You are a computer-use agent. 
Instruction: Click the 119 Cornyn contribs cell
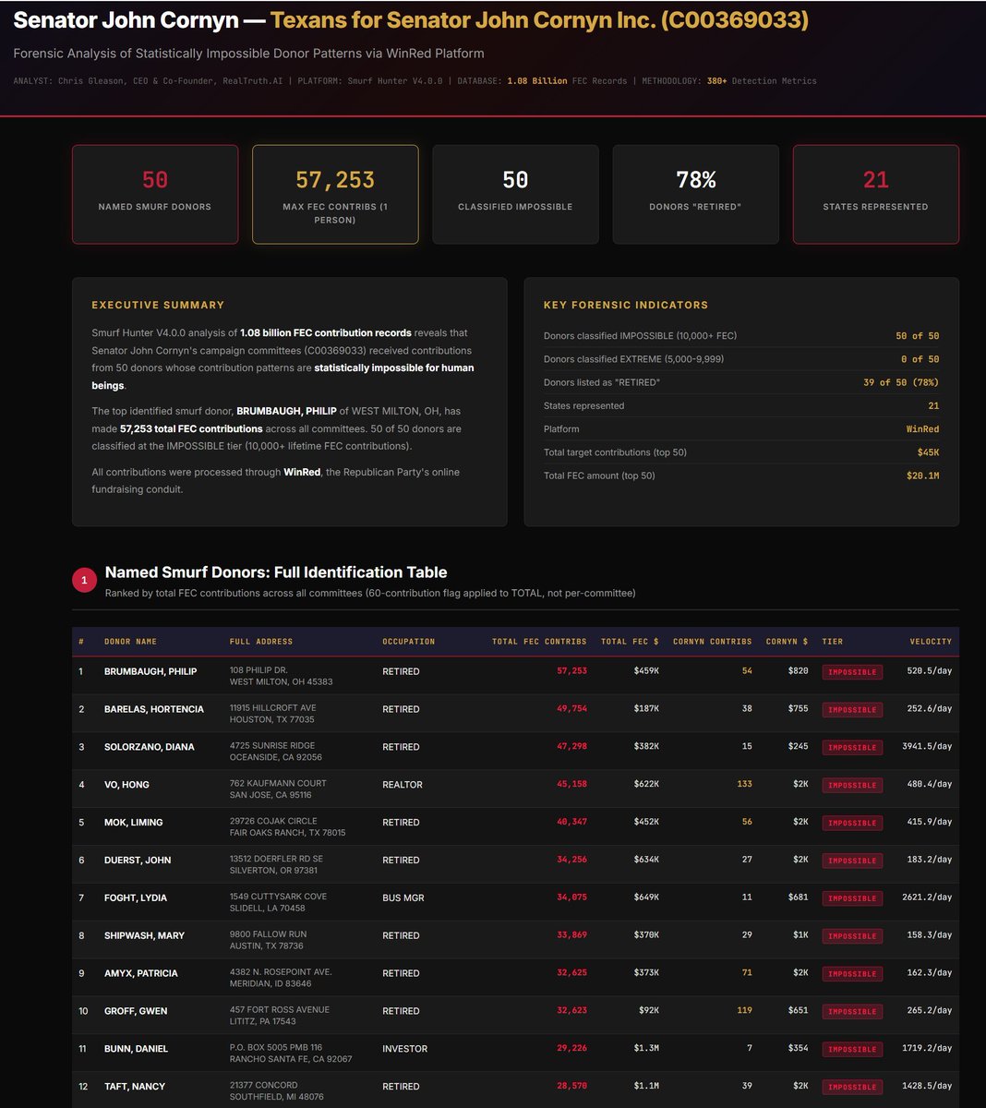[744, 1012]
